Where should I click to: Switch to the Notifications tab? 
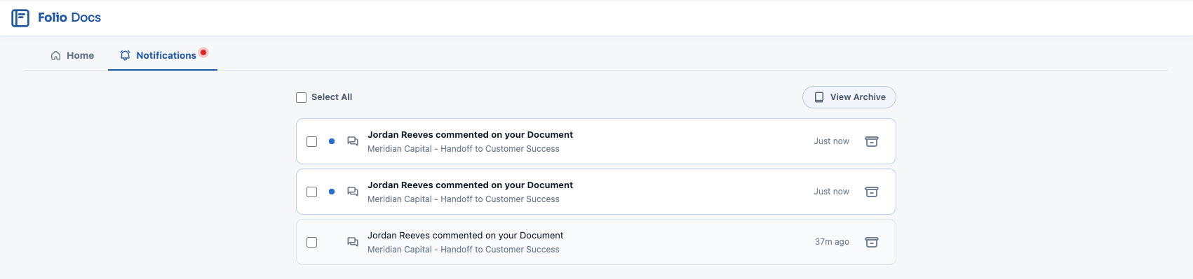163,55
